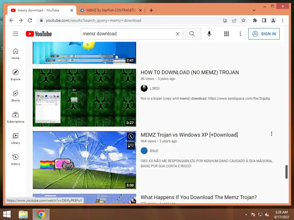Open Chrome extensions puzzle icon
294x220 pixels.
tap(255, 20)
